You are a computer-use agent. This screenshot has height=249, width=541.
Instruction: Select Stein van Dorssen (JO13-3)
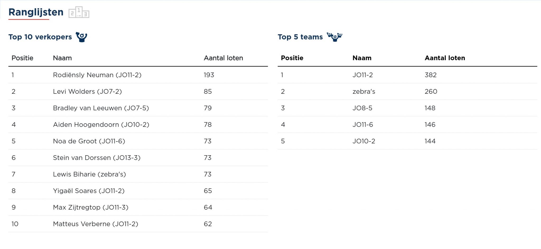click(x=97, y=158)
